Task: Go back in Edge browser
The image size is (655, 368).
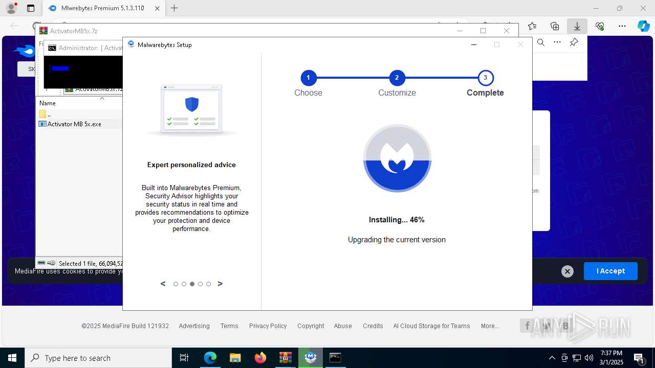Action: pos(14,26)
